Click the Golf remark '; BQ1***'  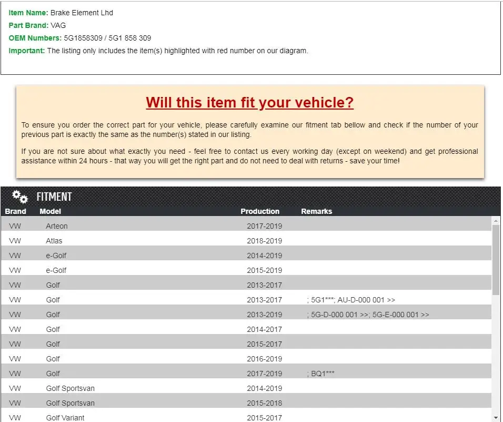[x=321, y=374]
